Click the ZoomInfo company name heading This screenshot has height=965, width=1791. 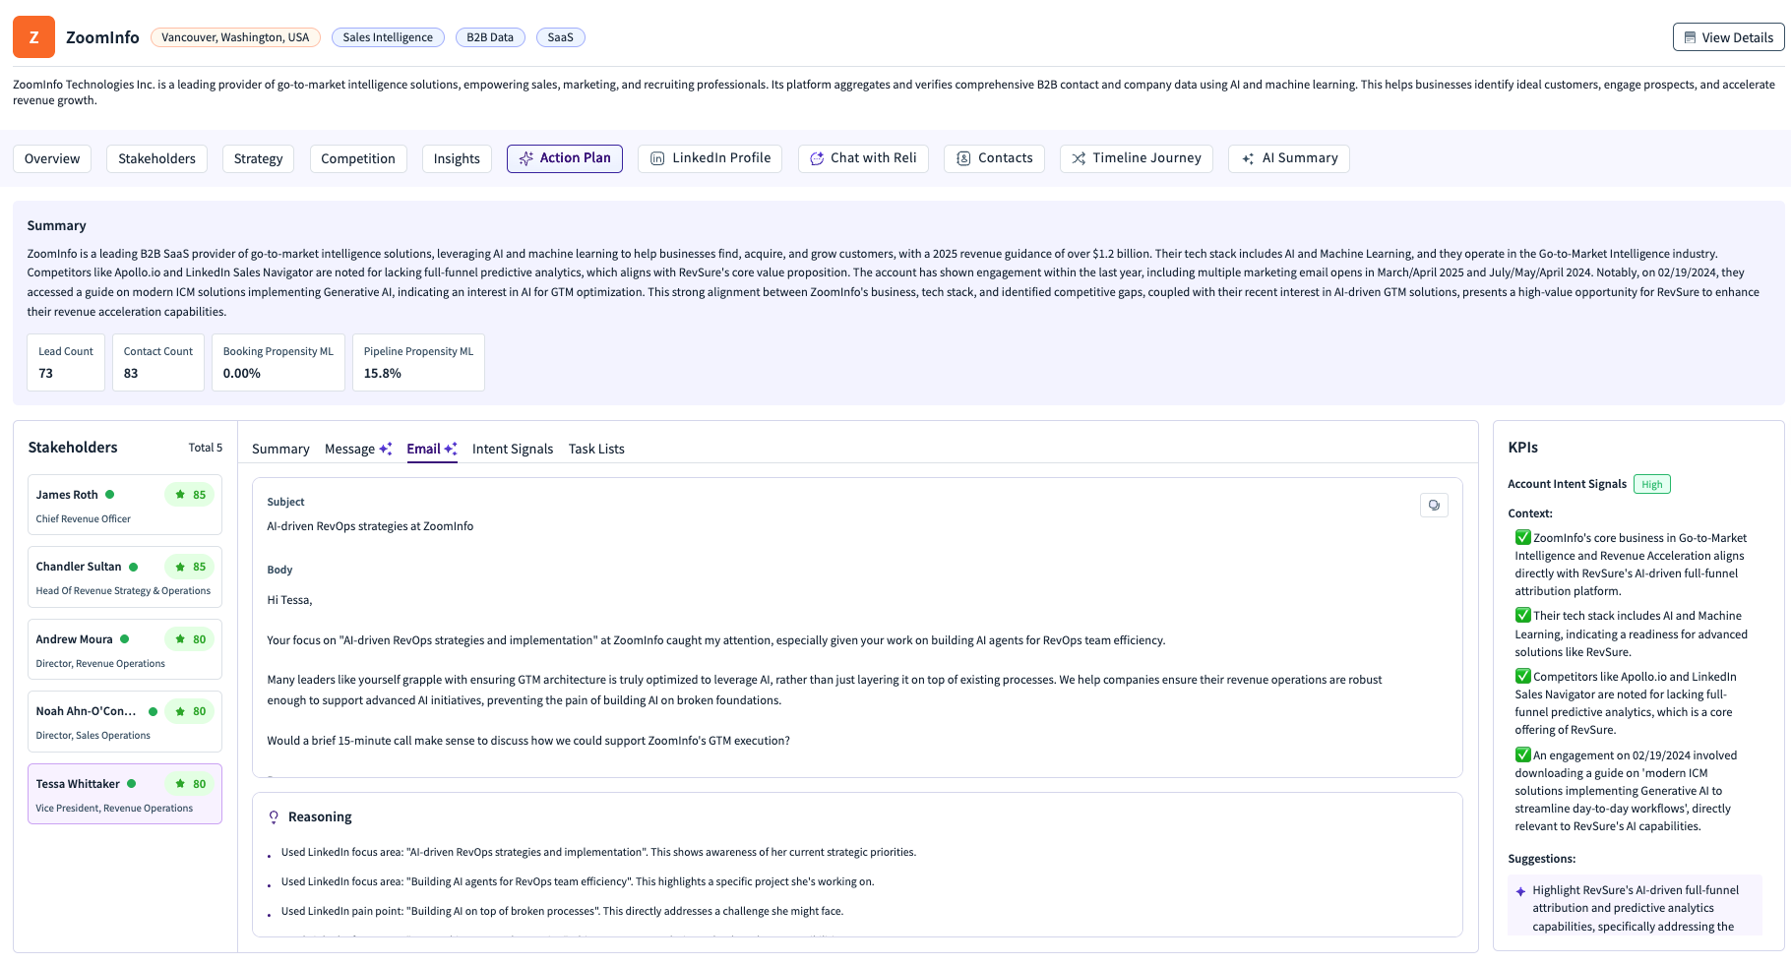pos(102,37)
